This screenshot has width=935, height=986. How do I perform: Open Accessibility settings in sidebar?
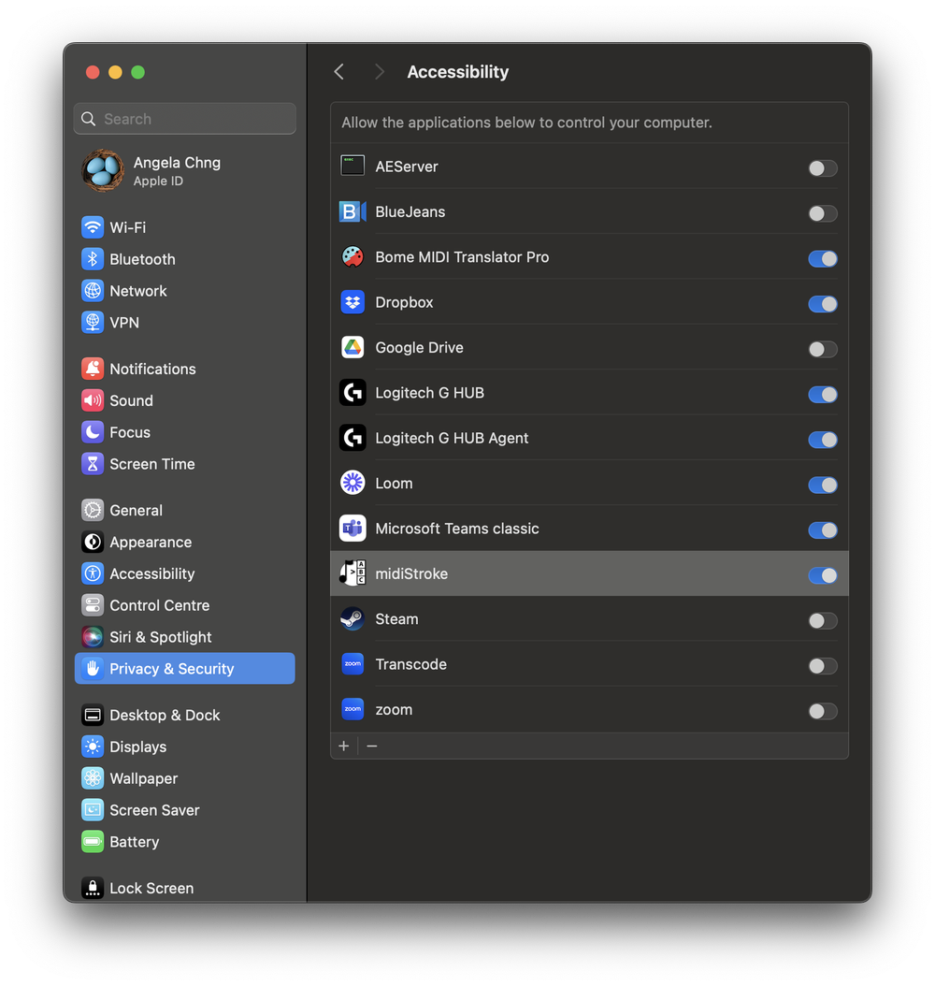click(185, 573)
